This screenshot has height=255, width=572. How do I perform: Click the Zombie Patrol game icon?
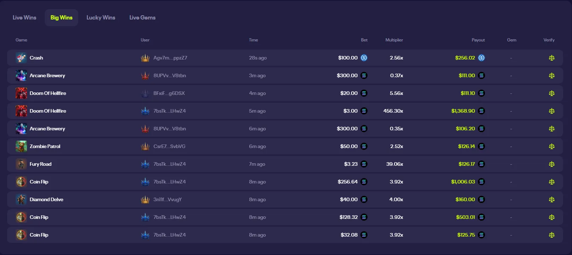pos(21,146)
